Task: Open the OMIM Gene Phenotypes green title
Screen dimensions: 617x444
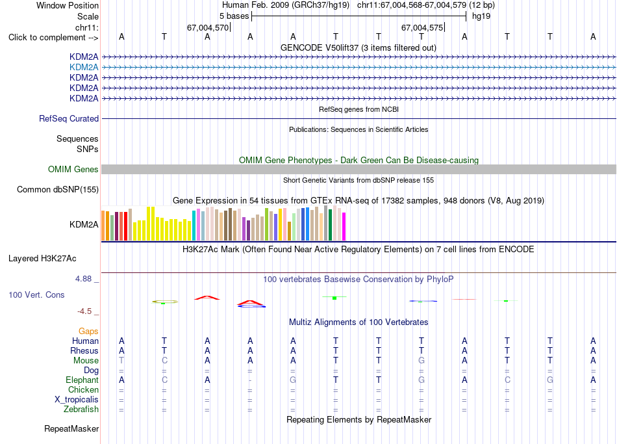Action: [x=359, y=160]
